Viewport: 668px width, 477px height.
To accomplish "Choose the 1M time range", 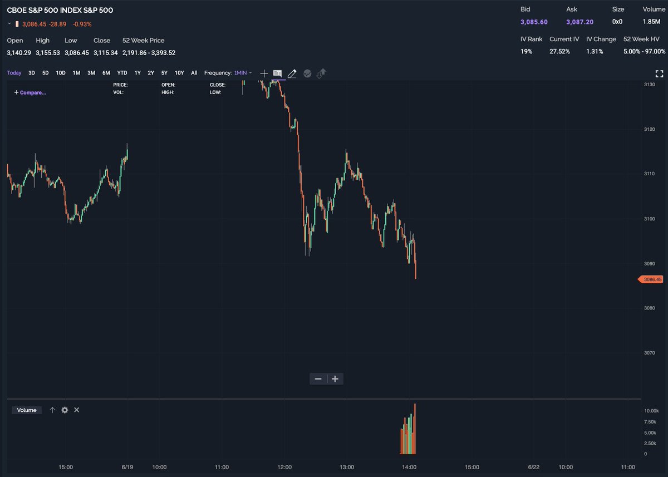I will click(x=76, y=73).
